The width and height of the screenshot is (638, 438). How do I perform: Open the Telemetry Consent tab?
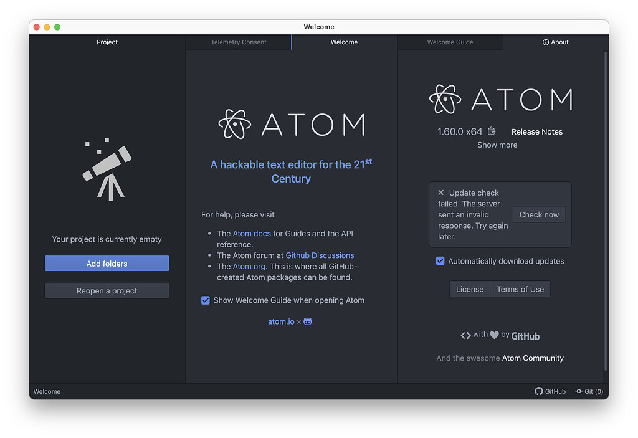tap(239, 42)
